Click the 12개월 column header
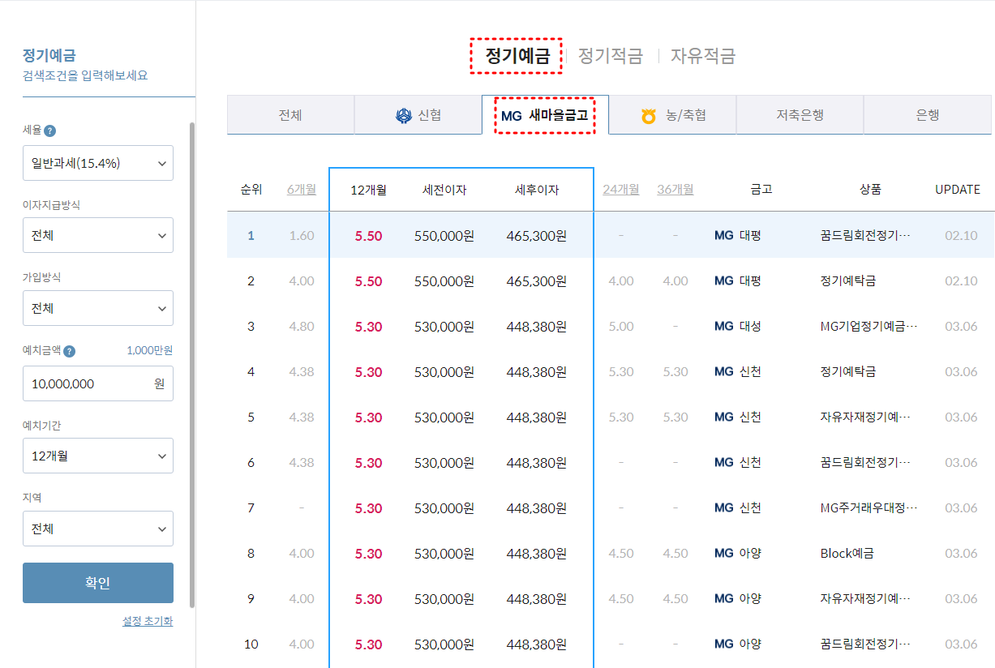 pyautogui.click(x=369, y=190)
